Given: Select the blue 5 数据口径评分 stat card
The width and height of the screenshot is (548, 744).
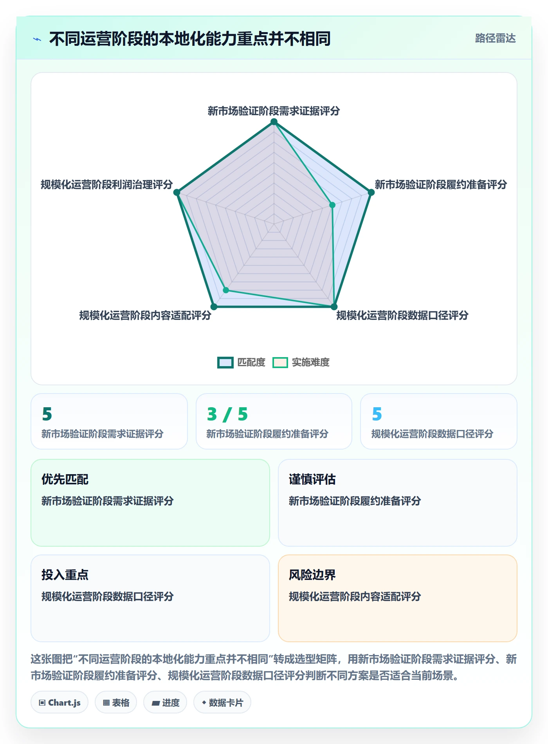Looking at the screenshot, I should pyautogui.click(x=439, y=421).
